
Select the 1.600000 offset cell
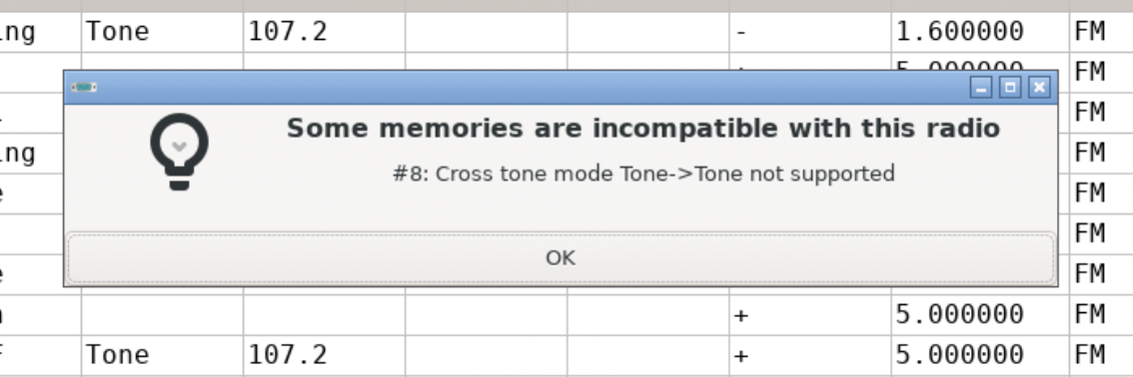[980, 32]
